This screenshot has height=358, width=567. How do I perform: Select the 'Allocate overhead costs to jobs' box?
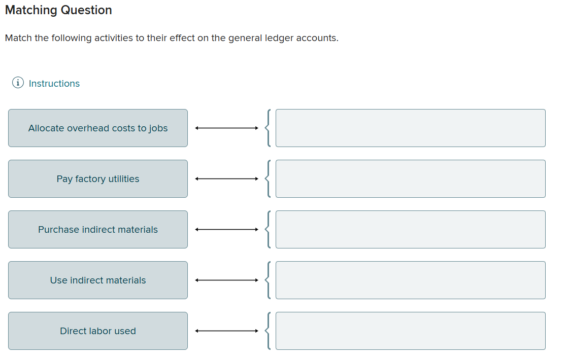[97, 128]
